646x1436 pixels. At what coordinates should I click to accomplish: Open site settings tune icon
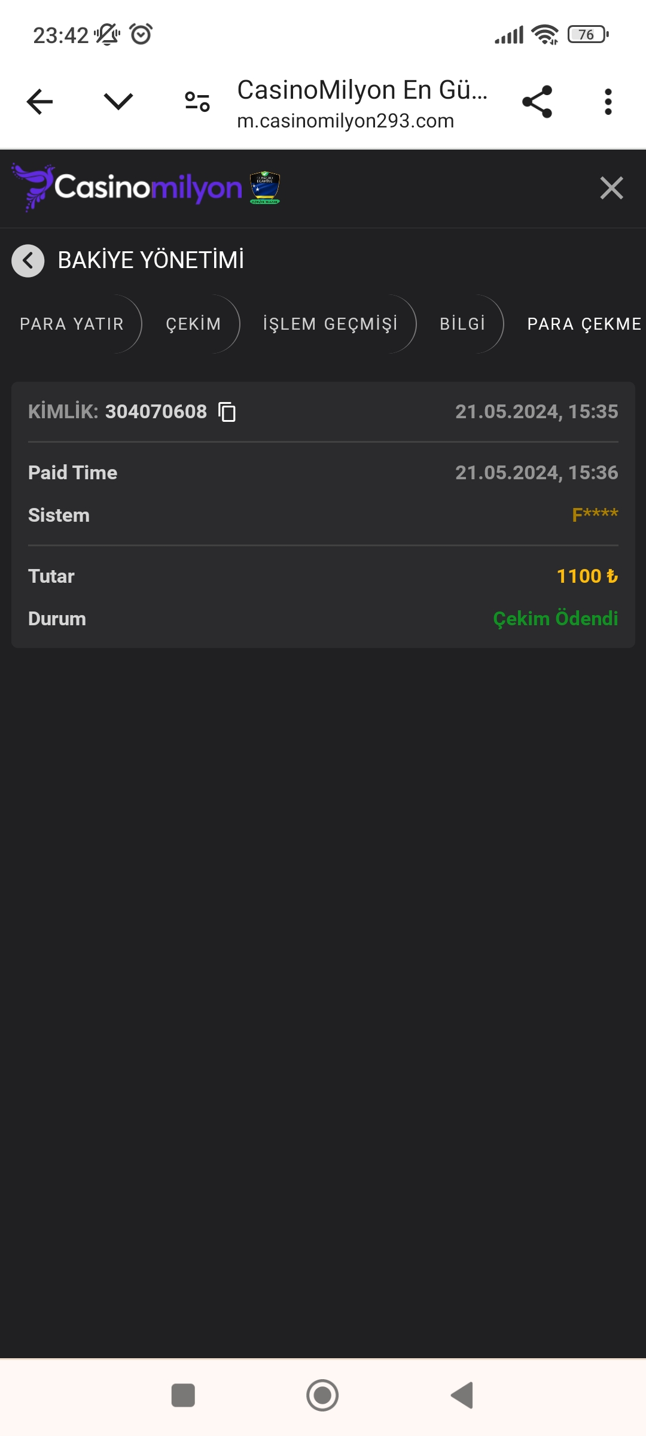pyautogui.click(x=197, y=102)
